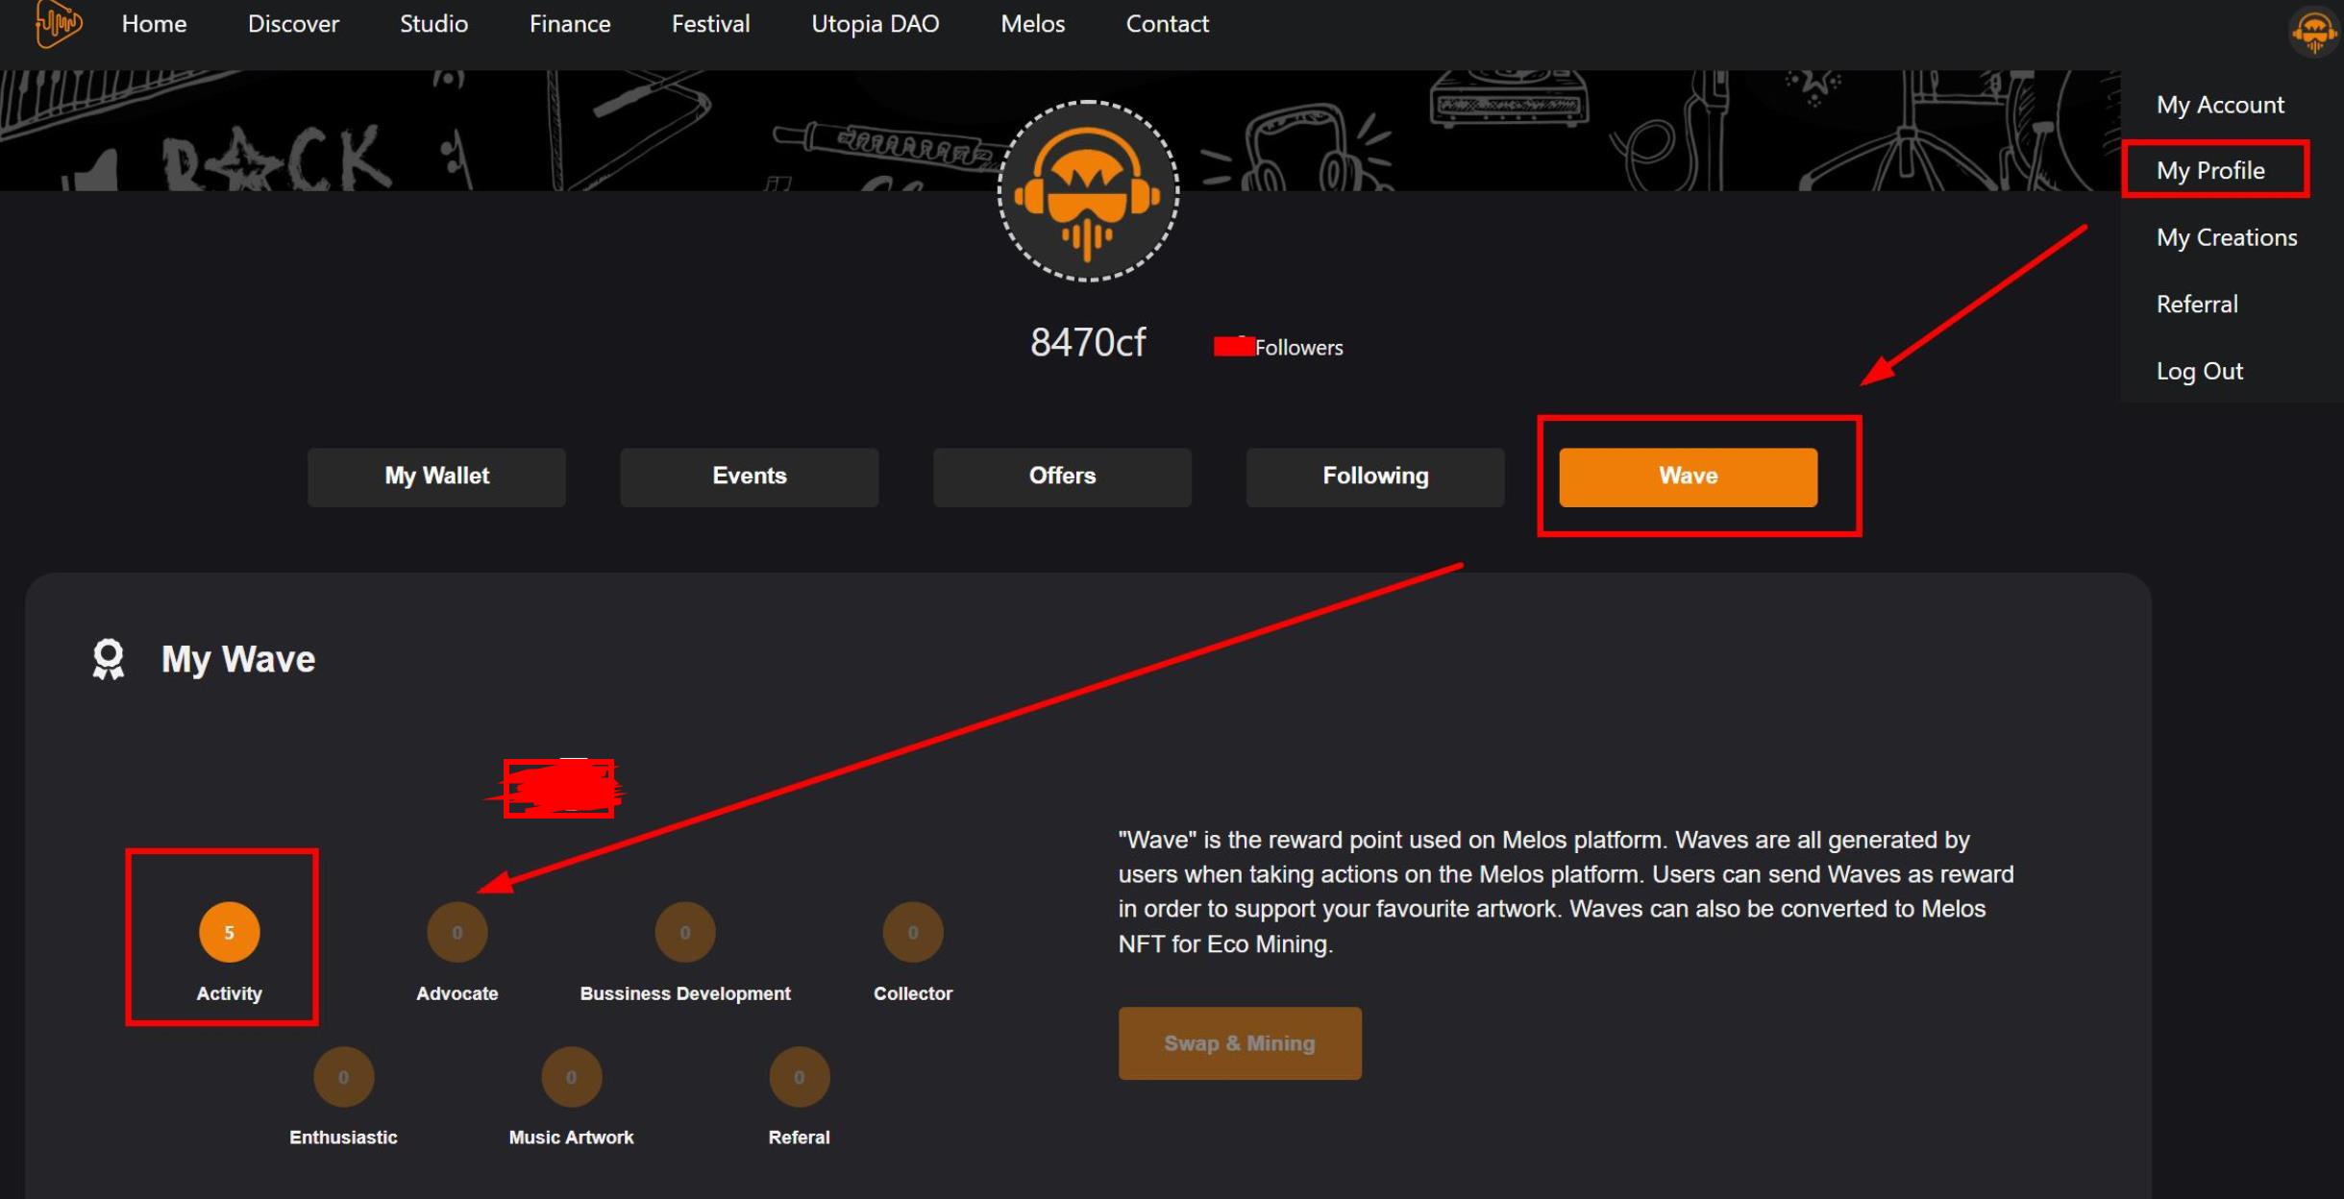The width and height of the screenshot is (2344, 1199).
Task: Go to the Home page
Action: click(154, 24)
